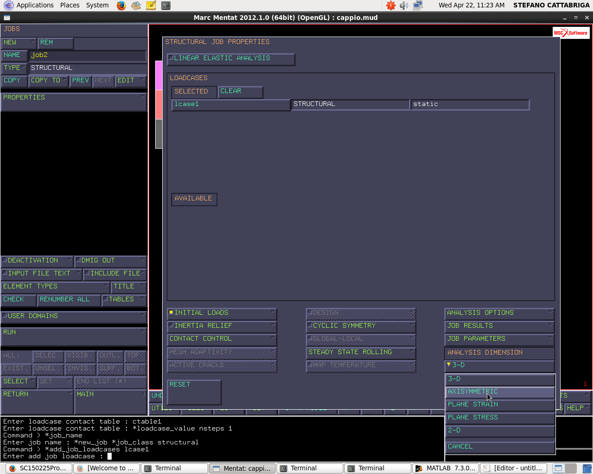Go to the MAIN menu

(111, 401)
